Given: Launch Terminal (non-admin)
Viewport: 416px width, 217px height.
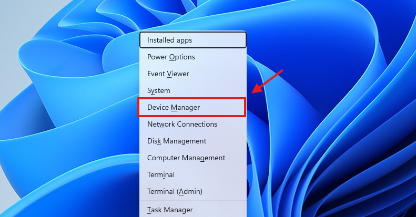Looking at the screenshot, I should [x=193, y=174].
